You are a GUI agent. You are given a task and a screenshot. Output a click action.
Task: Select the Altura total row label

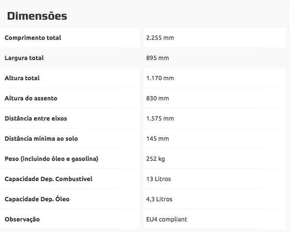(x=22, y=78)
